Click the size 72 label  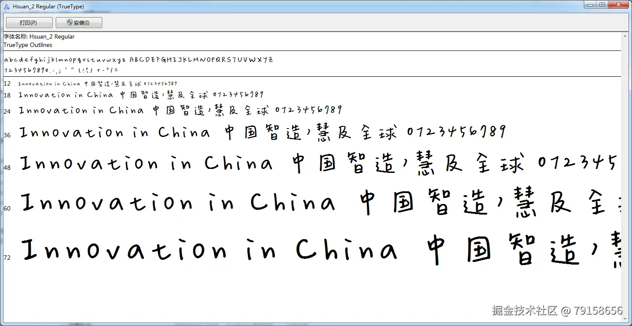(7, 258)
